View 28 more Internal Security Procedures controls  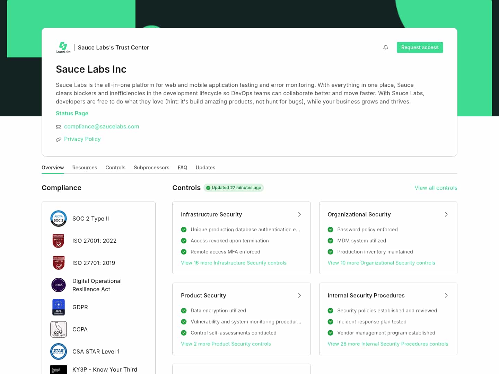[x=388, y=344]
